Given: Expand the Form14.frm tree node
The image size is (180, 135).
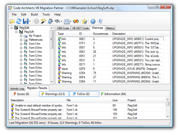Looking at the screenshot, I should coord(21,64).
